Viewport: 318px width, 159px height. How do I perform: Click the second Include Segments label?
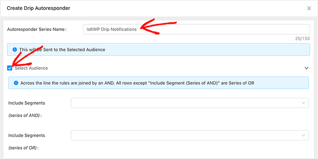[x=27, y=135]
